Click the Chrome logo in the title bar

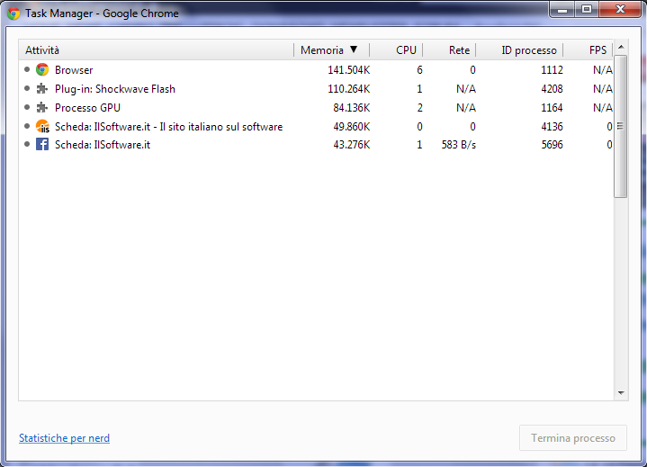click(x=13, y=13)
